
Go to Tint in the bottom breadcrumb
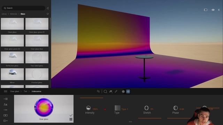click(25, 91)
